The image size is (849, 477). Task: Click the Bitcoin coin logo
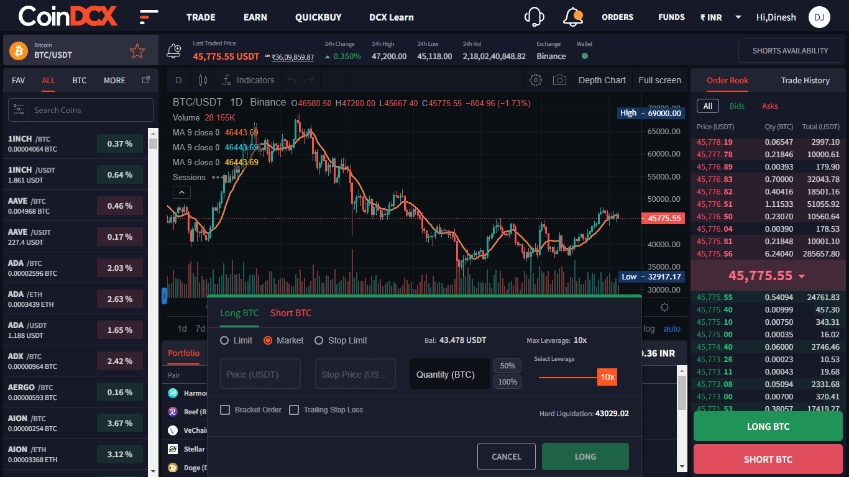coord(18,50)
